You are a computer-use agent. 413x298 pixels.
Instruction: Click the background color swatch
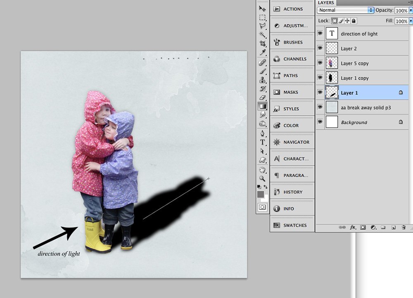(265, 199)
